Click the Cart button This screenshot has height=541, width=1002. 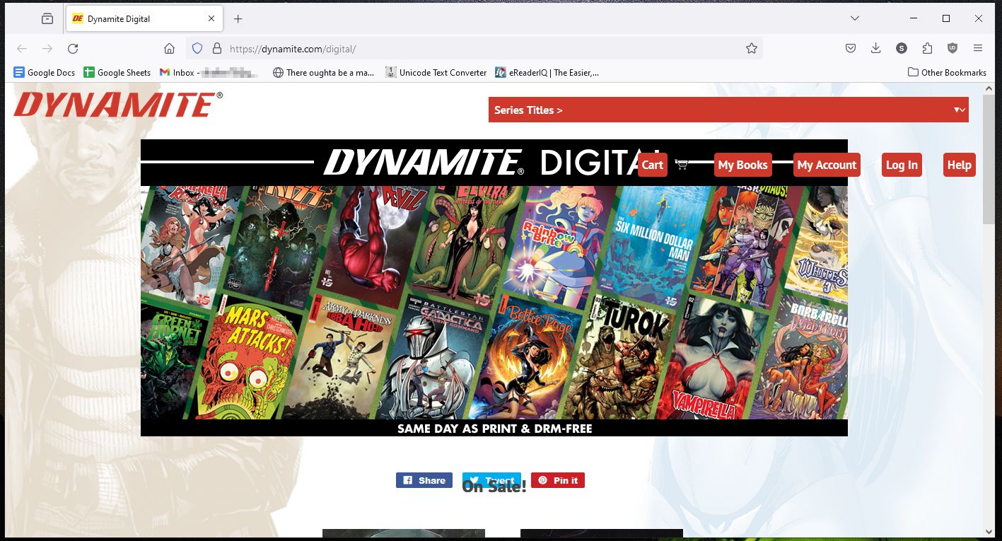pyautogui.click(x=652, y=165)
